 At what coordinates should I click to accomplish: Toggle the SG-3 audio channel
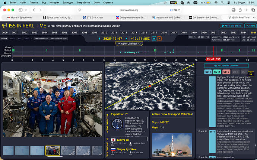(226, 72)
